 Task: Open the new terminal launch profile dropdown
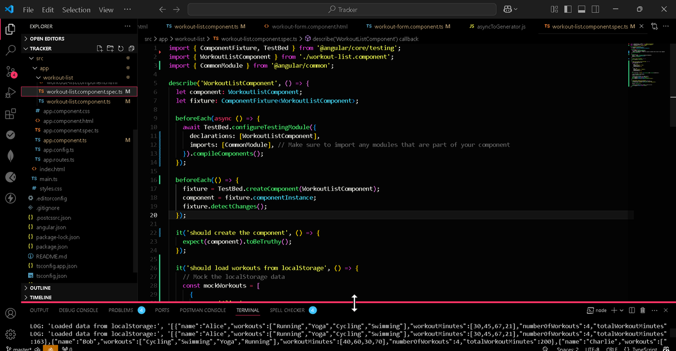pos(622,310)
